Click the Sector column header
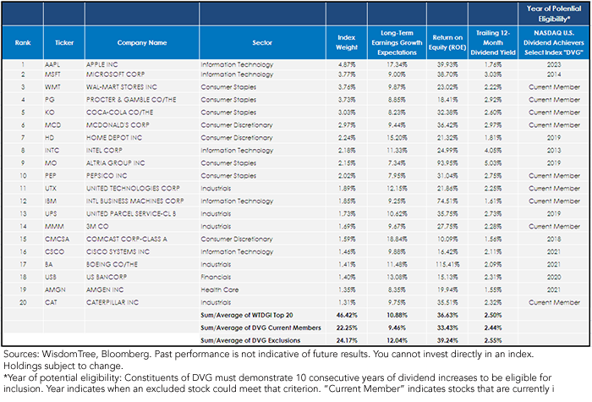 [x=262, y=42]
